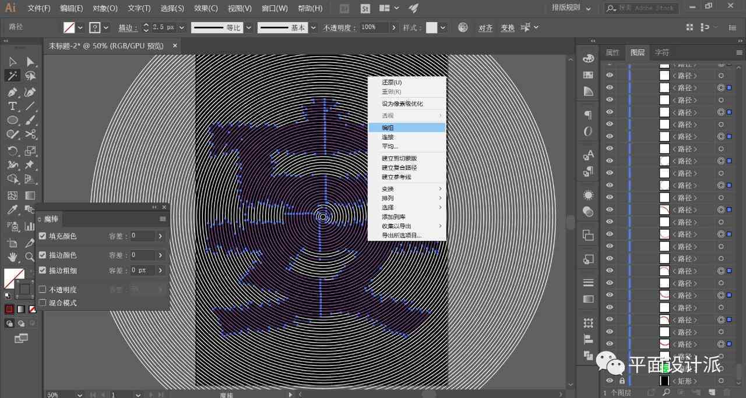Select the Hand tool
The image size is (746, 398).
click(x=12, y=257)
